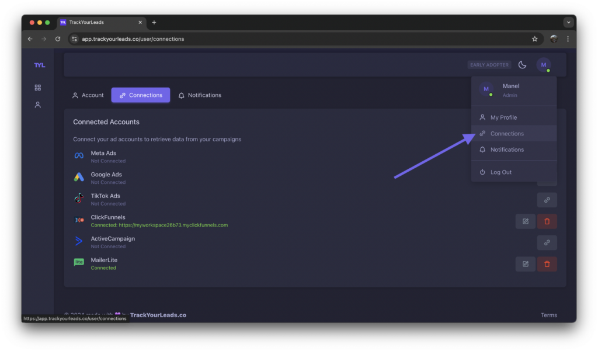This screenshot has height=351, width=598.
Task: Click the Google Ads logo icon
Action: [x=79, y=177]
